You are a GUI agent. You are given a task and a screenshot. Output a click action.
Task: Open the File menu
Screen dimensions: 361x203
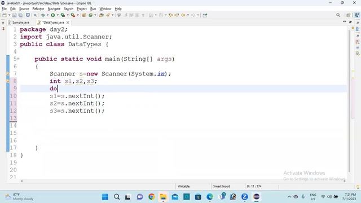[x=4, y=9]
